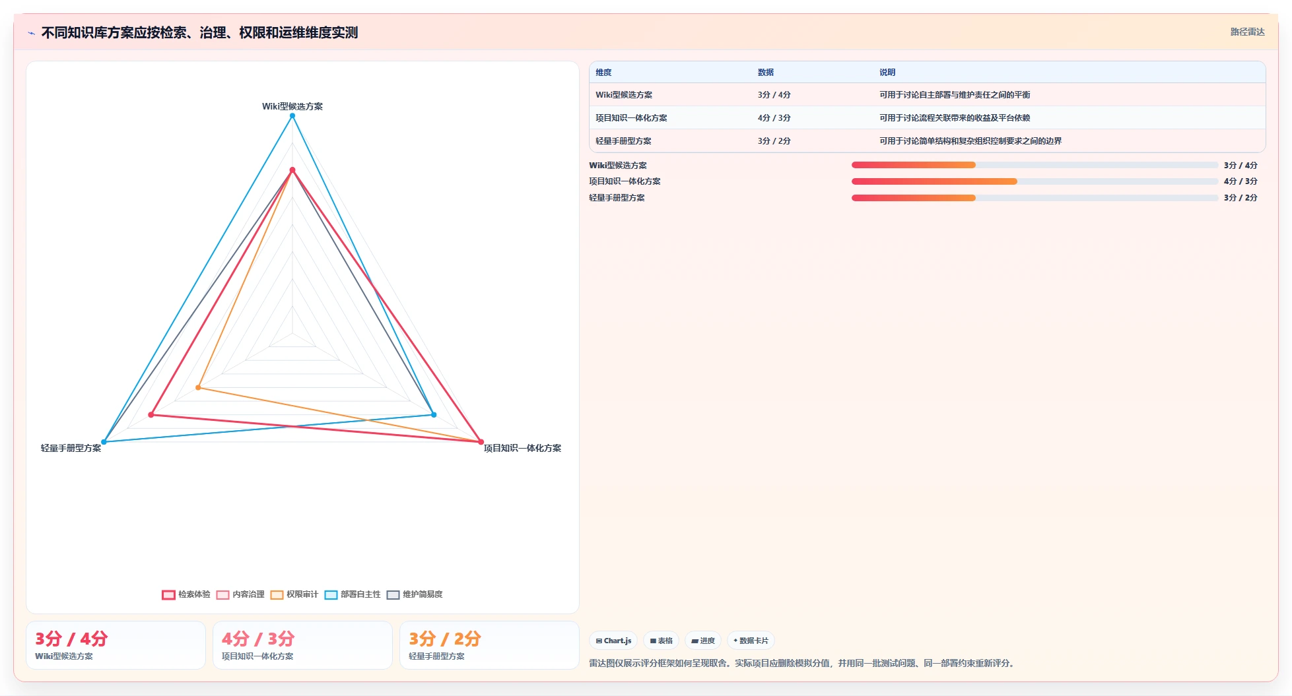Click the Chart.js tag chip
This screenshot has height=696, width=1292.
tap(613, 641)
